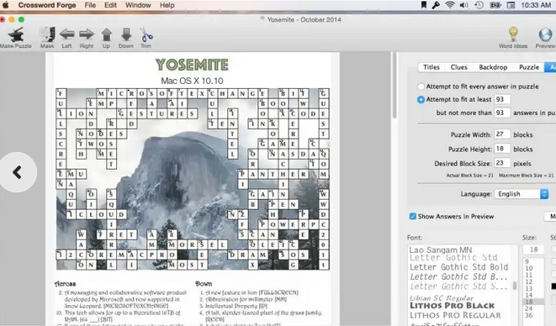Open the Apple menu
This screenshot has height=326, width=556.
coord(6,5)
